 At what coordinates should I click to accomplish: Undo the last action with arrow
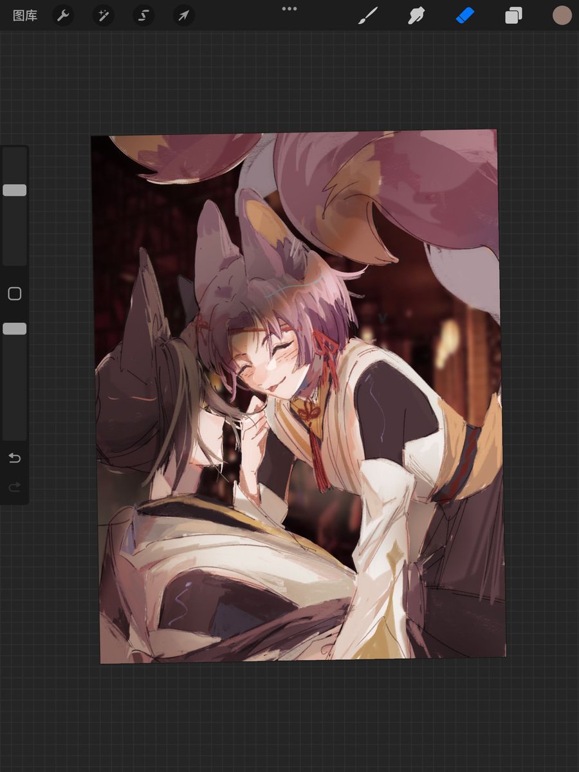click(x=14, y=457)
